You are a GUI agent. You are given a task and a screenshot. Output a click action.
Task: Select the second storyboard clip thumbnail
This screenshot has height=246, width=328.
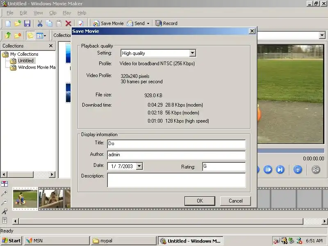[50, 199]
